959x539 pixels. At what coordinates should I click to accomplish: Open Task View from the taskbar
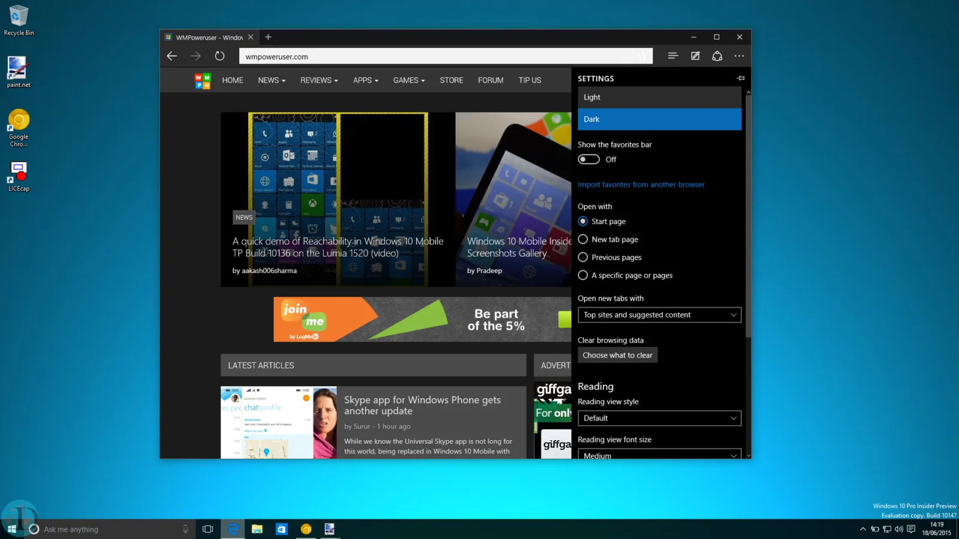pos(208,529)
